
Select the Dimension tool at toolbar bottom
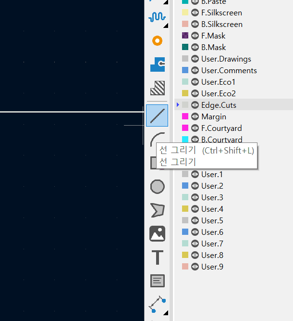157,304
